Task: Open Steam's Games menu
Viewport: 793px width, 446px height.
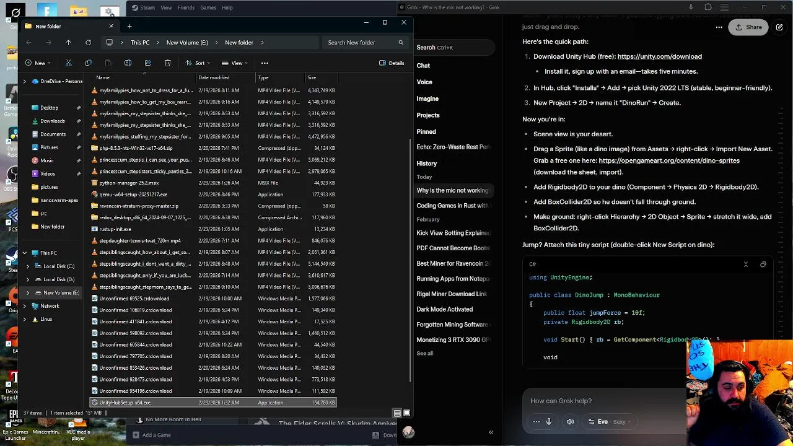Action: click(x=208, y=7)
